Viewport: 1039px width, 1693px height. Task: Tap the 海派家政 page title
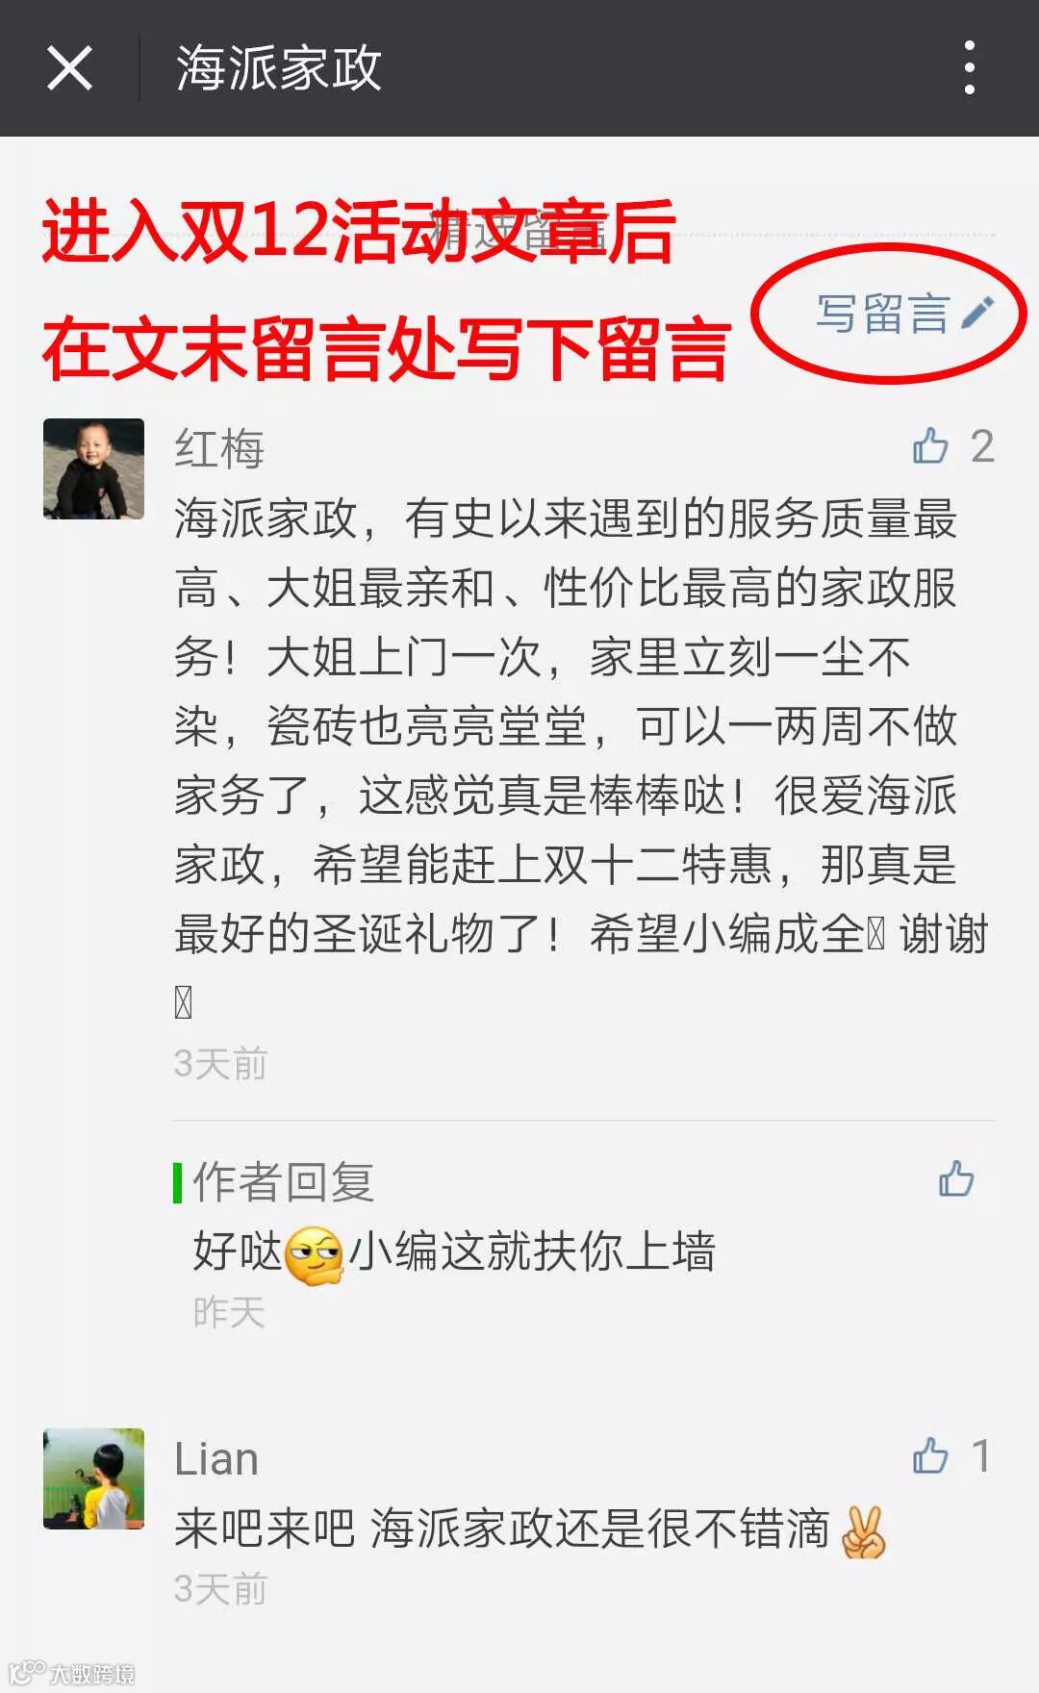point(279,68)
